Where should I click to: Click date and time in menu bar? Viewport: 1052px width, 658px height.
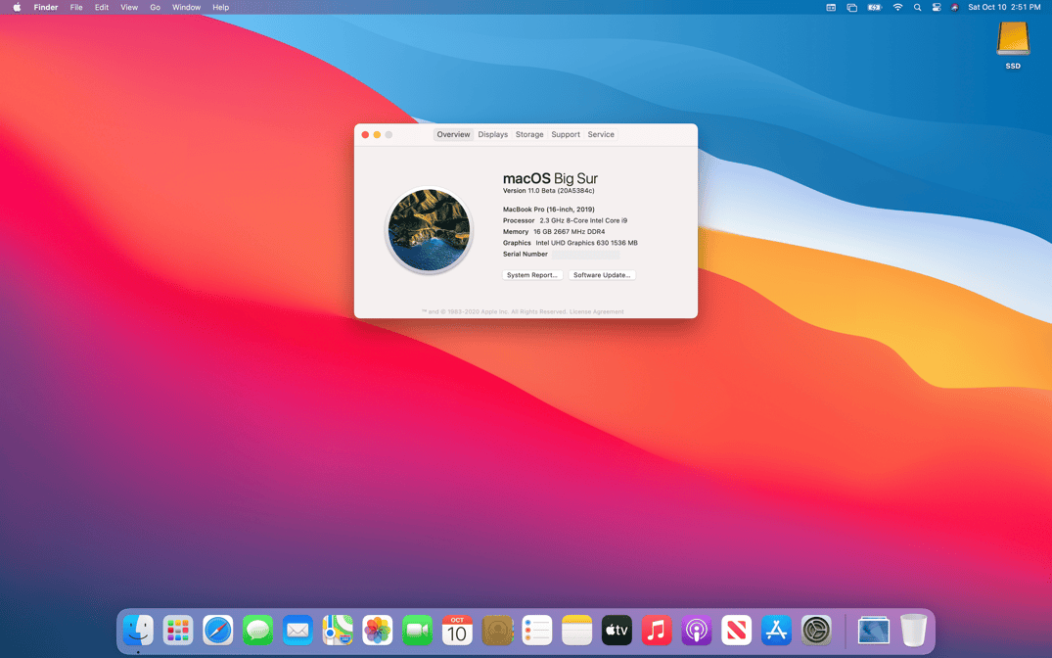coord(1004,8)
